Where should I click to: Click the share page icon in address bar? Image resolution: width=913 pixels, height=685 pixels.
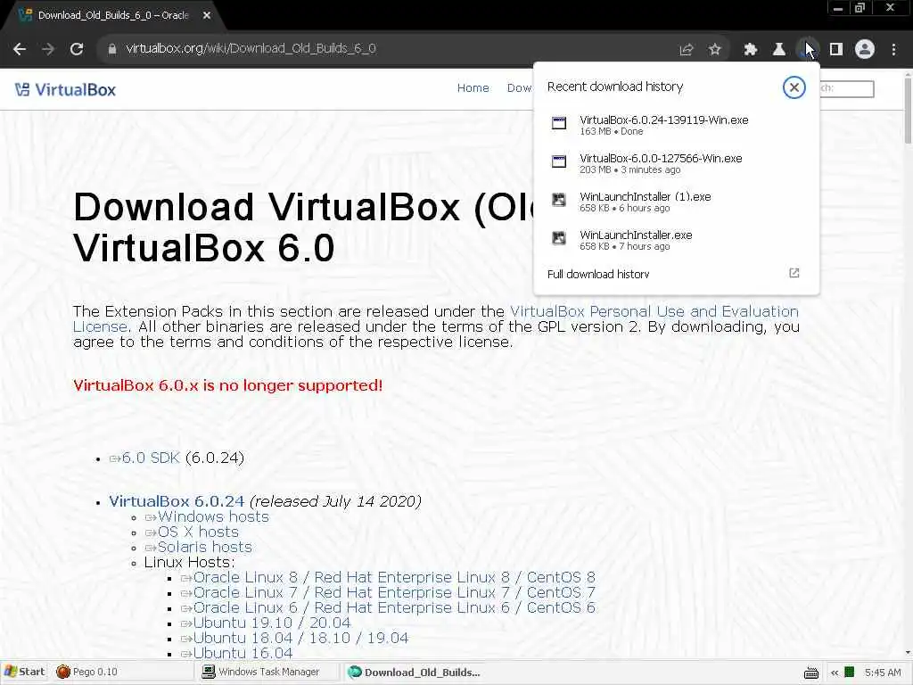[687, 50]
